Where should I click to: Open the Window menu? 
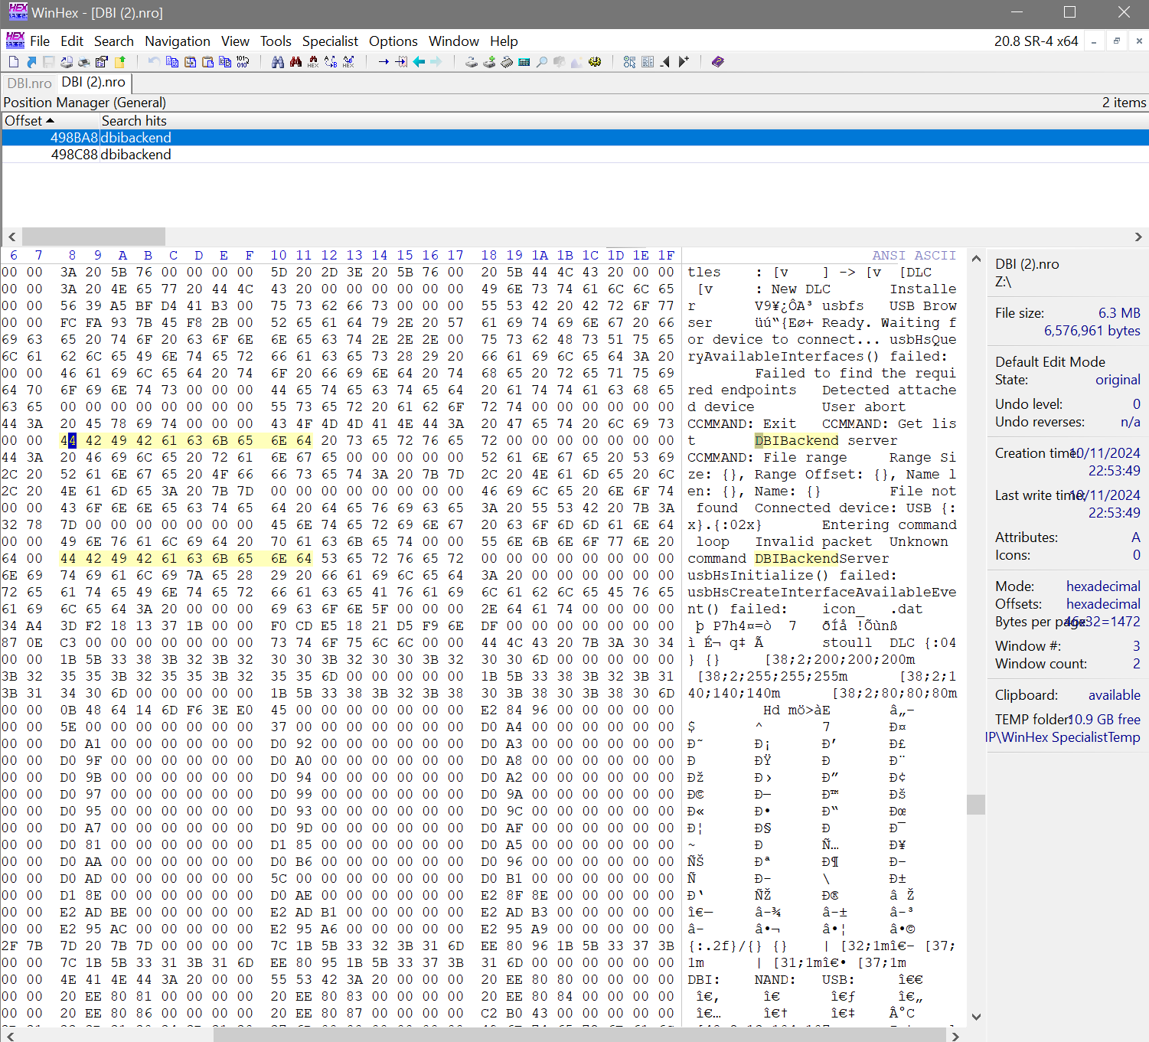click(454, 41)
